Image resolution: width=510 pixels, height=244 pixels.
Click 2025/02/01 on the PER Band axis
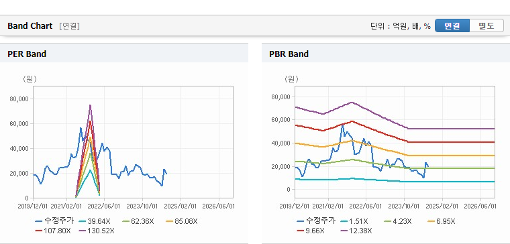(181, 206)
